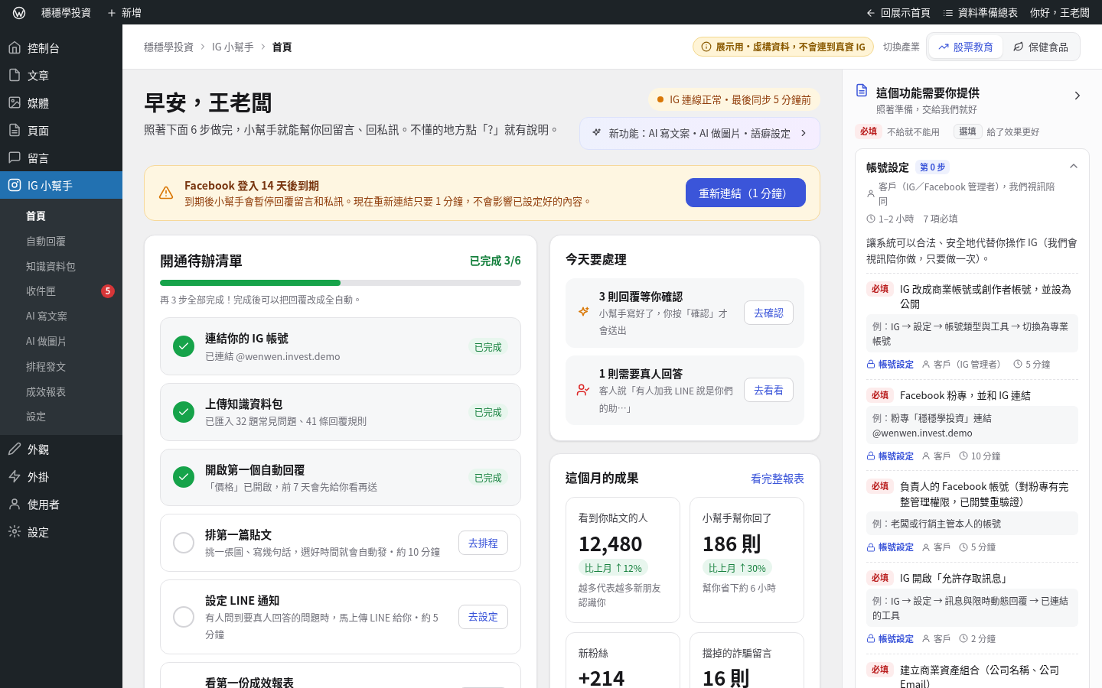The height and width of the screenshot is (688, 1102).
Task: Click the WordPress logo icon
Action: pos(19,13)
